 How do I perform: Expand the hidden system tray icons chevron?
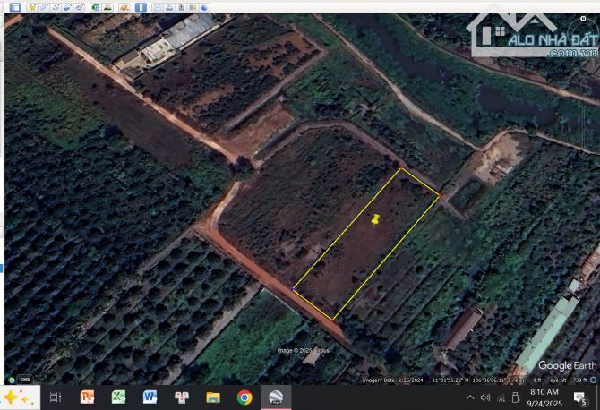click(471, 397)
